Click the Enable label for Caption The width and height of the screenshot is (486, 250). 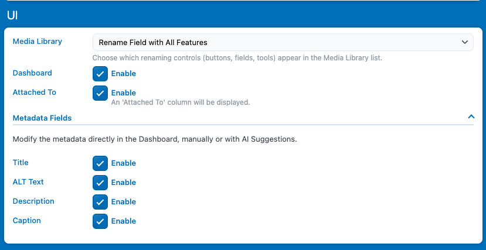pyautogui.click(x=124, y=221)
